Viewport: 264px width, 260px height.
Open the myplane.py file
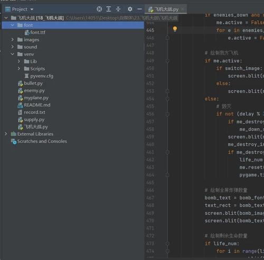coord(36,98)
